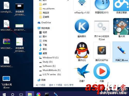The width and height of the screenshot is (129, 96).
Task: Open 正装照 folder in navigation pane
Action: tap(44, 17)
